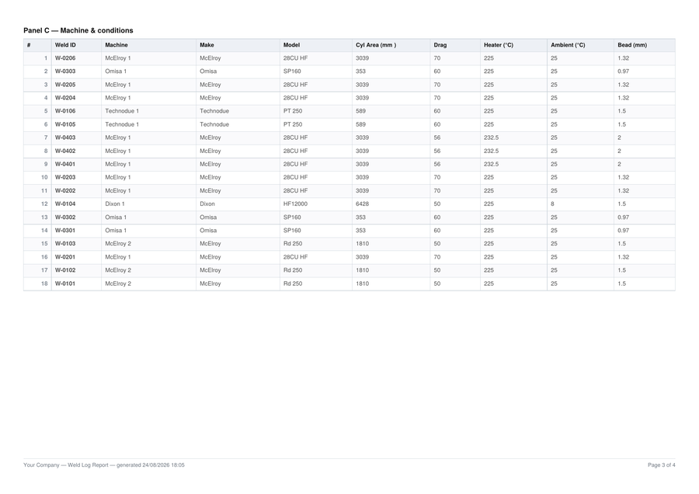Viewport: 699px width, 494px height.
Task: Click Omisa 1 machine in row W-0303
Action: (x=116, y=71)
